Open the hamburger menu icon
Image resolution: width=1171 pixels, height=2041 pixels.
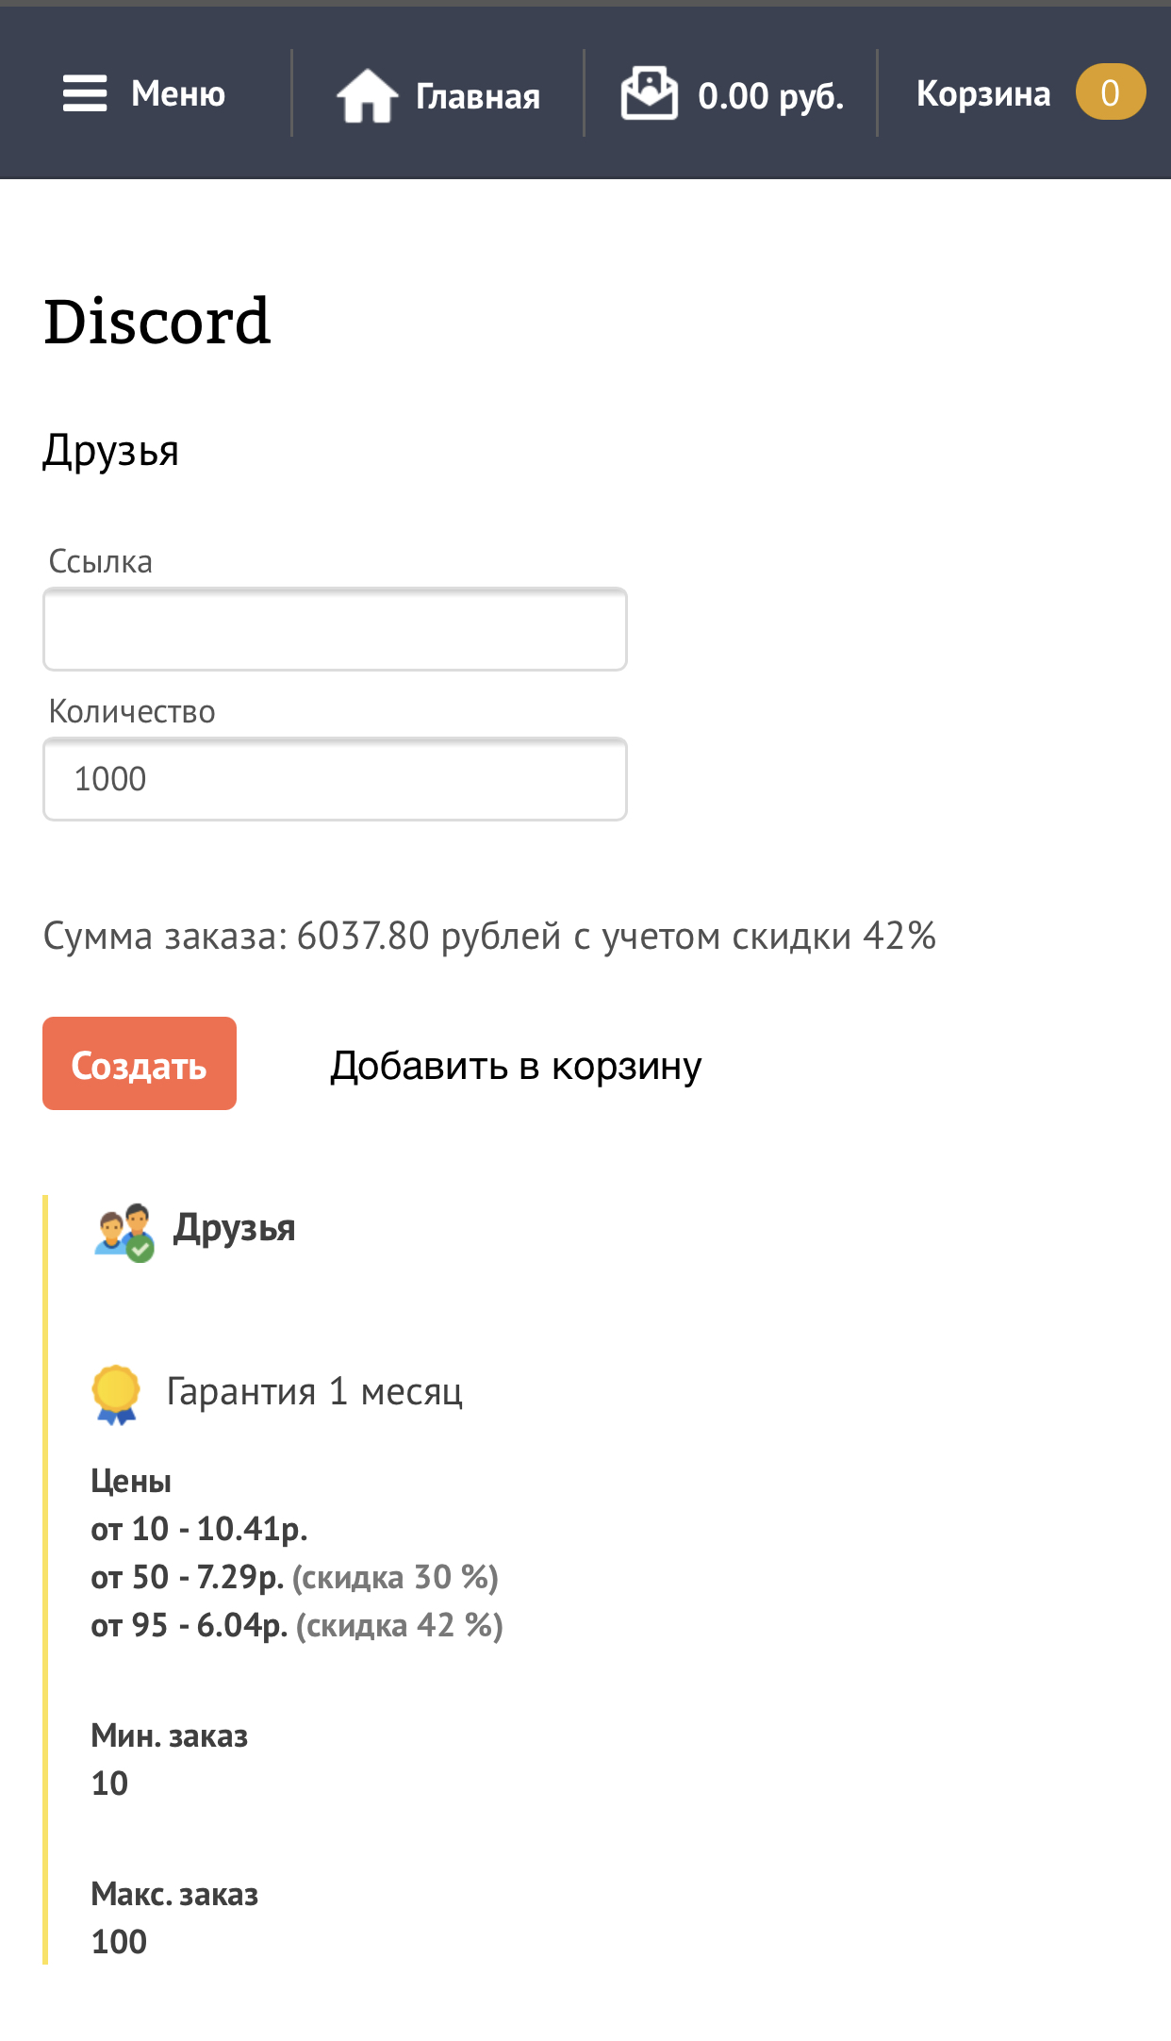pyautogui.click(x=85, y=93)
